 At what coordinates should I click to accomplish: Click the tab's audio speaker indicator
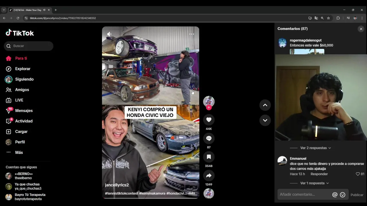(x=44, y=10)
